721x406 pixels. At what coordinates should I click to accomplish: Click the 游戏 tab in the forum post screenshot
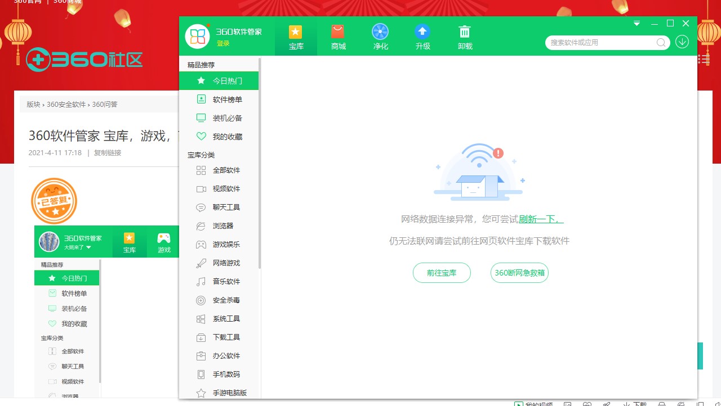164,242
